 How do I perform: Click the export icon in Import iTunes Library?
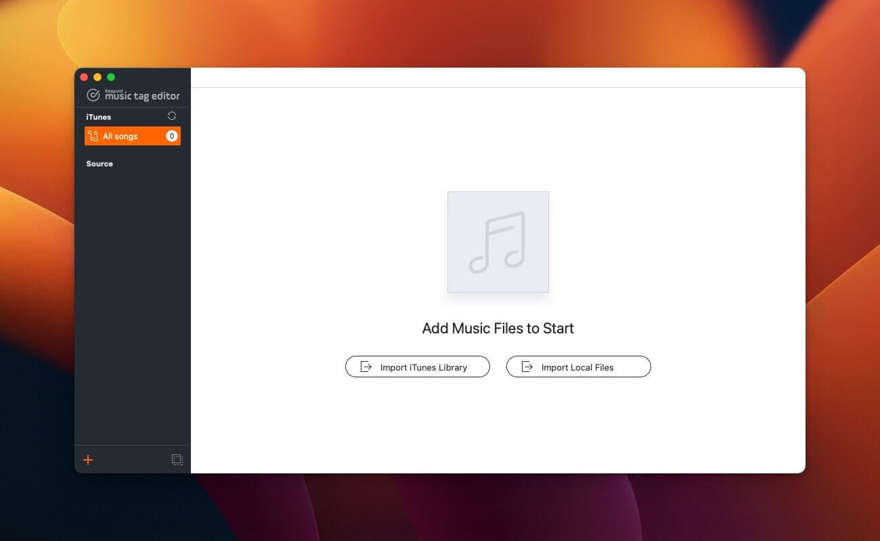pos(366,367)
